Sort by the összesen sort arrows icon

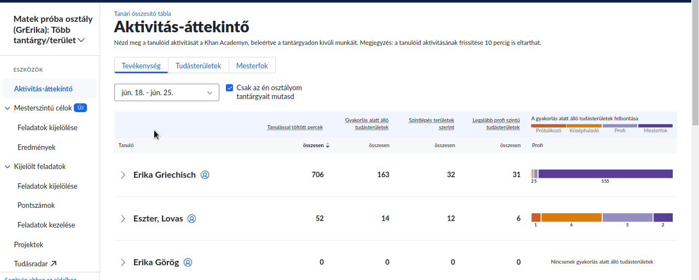click(x=328, y=145)
